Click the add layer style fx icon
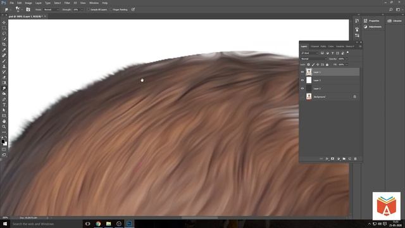Image resolution: width=405 pixels, height=228 pixels. click(327, 159)
